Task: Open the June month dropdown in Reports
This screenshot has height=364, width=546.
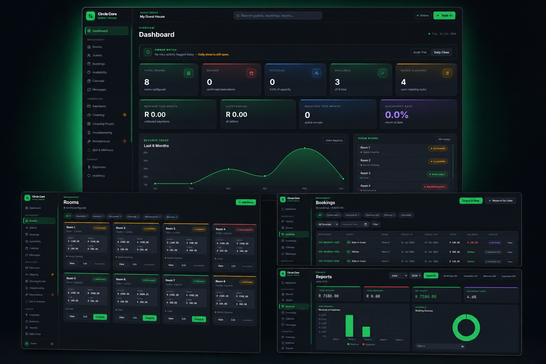Action: (398, 276)
